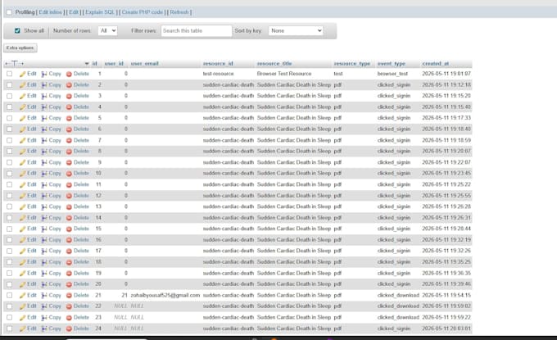
Task: Click the Copy icon in row 17
Action: click(x=44, y=251)
